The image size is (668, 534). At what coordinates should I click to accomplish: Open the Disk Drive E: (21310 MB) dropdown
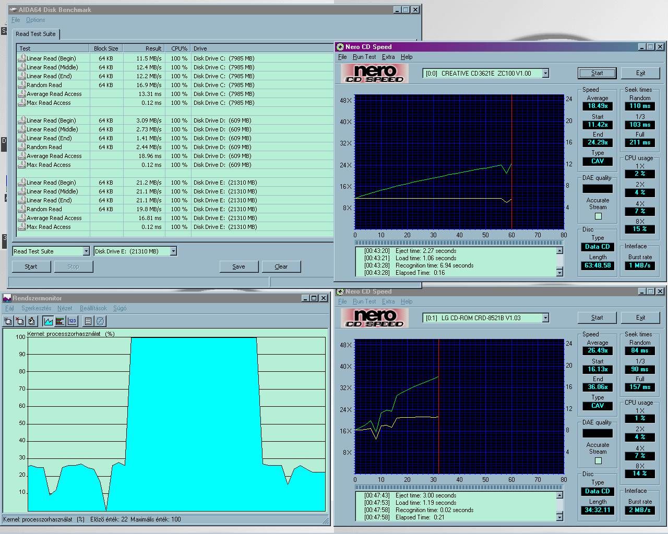coord(173,251)
